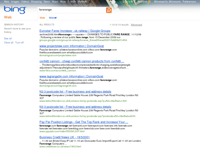Open the Sign in dropdown
Image resolution: width=200 pixels, height=150 pixels.
[128, 2]
